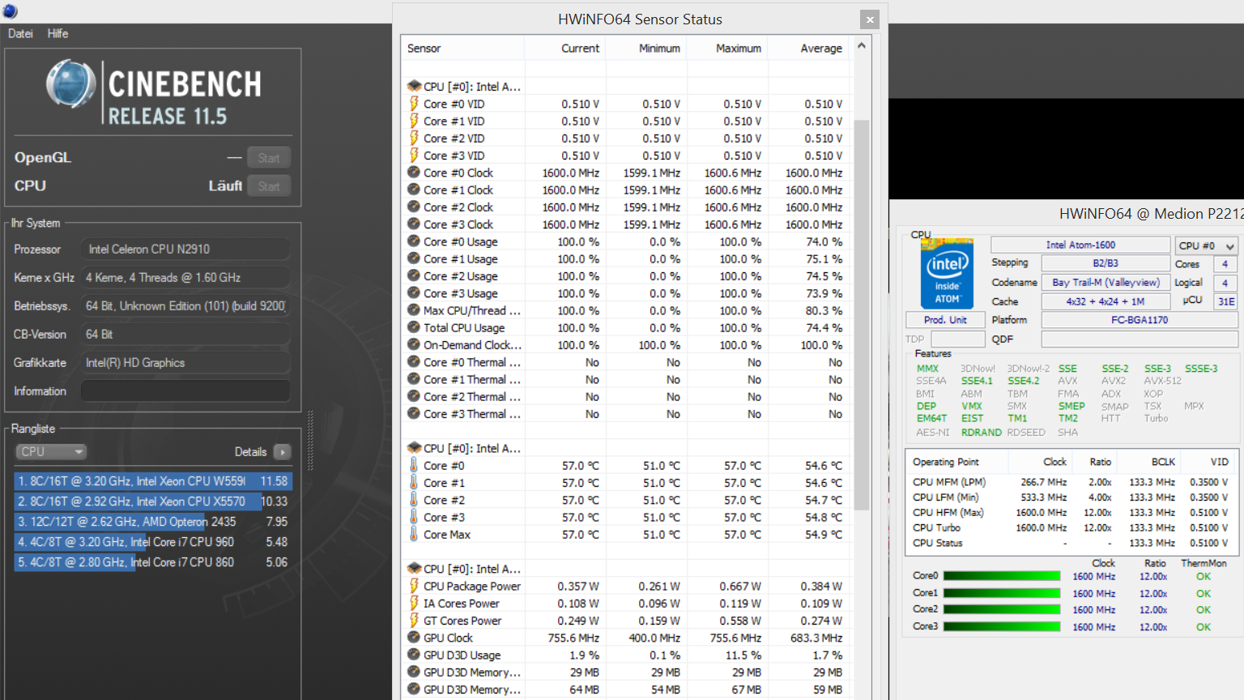Select the CPU HFM (Max) operating point row
This screenshot has height=700, width=1244.
pyautogui.click(x=1071, y=512)
